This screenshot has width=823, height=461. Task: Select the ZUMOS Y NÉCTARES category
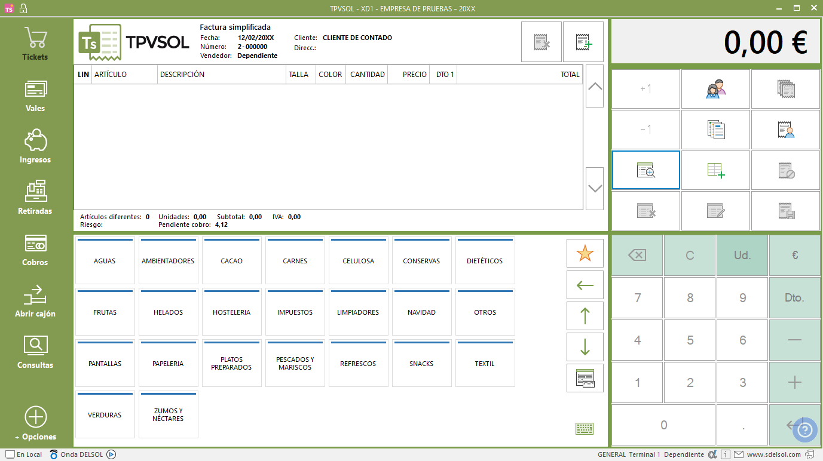169,415
